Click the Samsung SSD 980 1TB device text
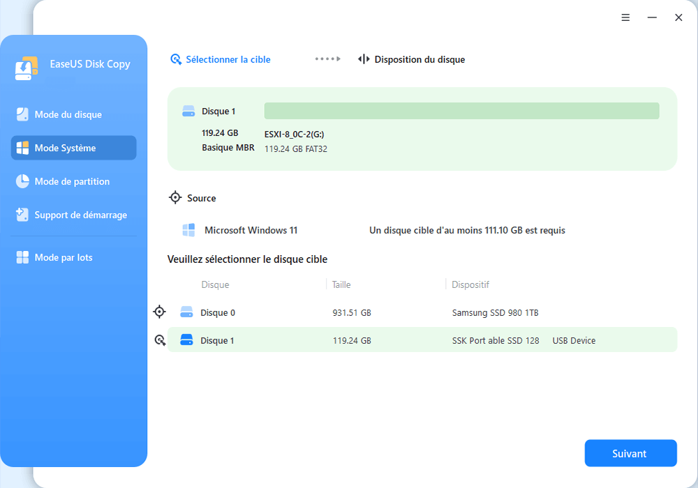Viewport: 698px width, 488px height. [496, 313]
